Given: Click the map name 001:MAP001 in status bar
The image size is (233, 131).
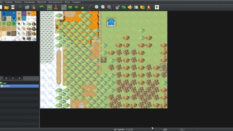Looking at the screenshot, I should click(x=124, y=130).
